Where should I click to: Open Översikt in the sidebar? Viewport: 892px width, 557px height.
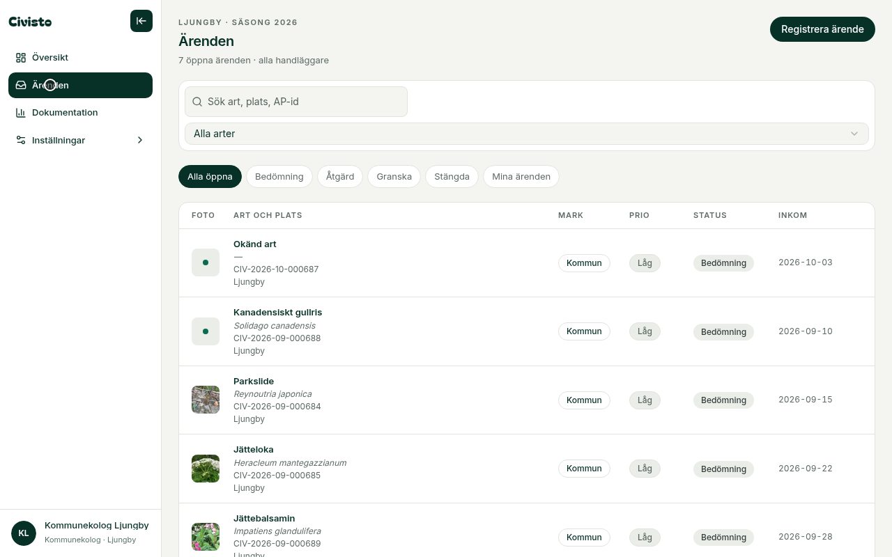[x=80, y=58]
